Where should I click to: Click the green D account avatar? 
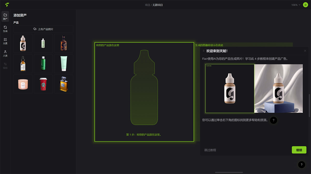[x=305, y=5]
